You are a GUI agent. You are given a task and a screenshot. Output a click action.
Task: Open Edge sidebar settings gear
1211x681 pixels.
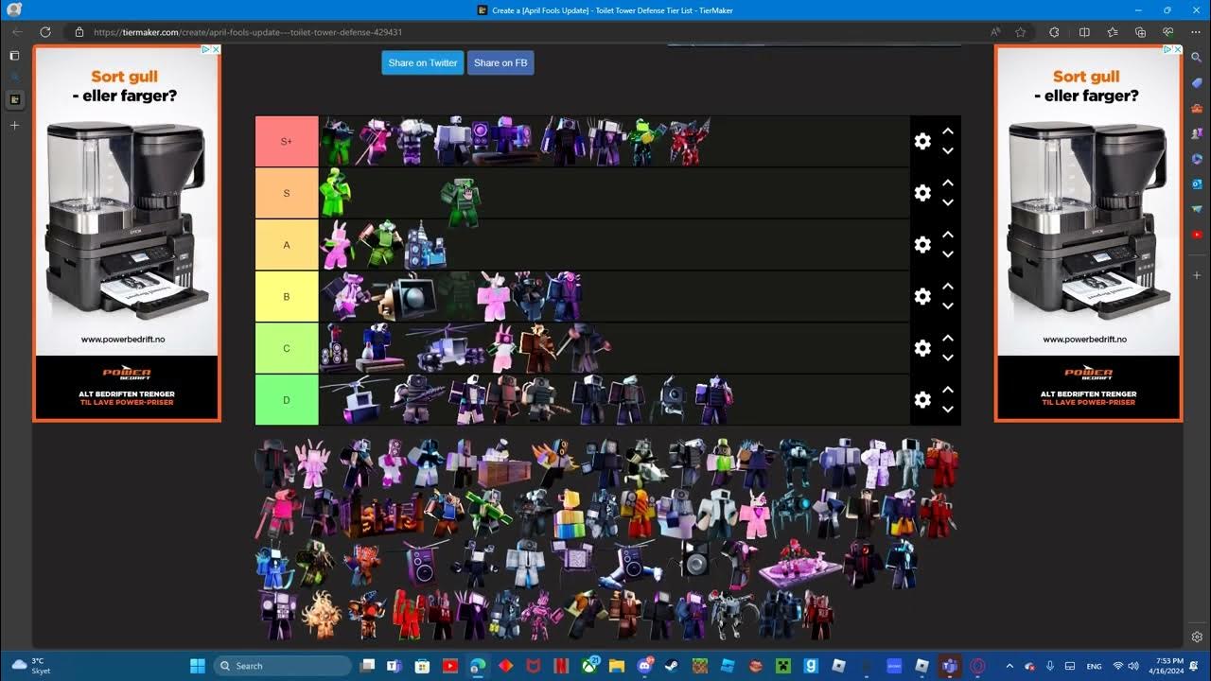pyautogui.click(x=1197, y=637)
